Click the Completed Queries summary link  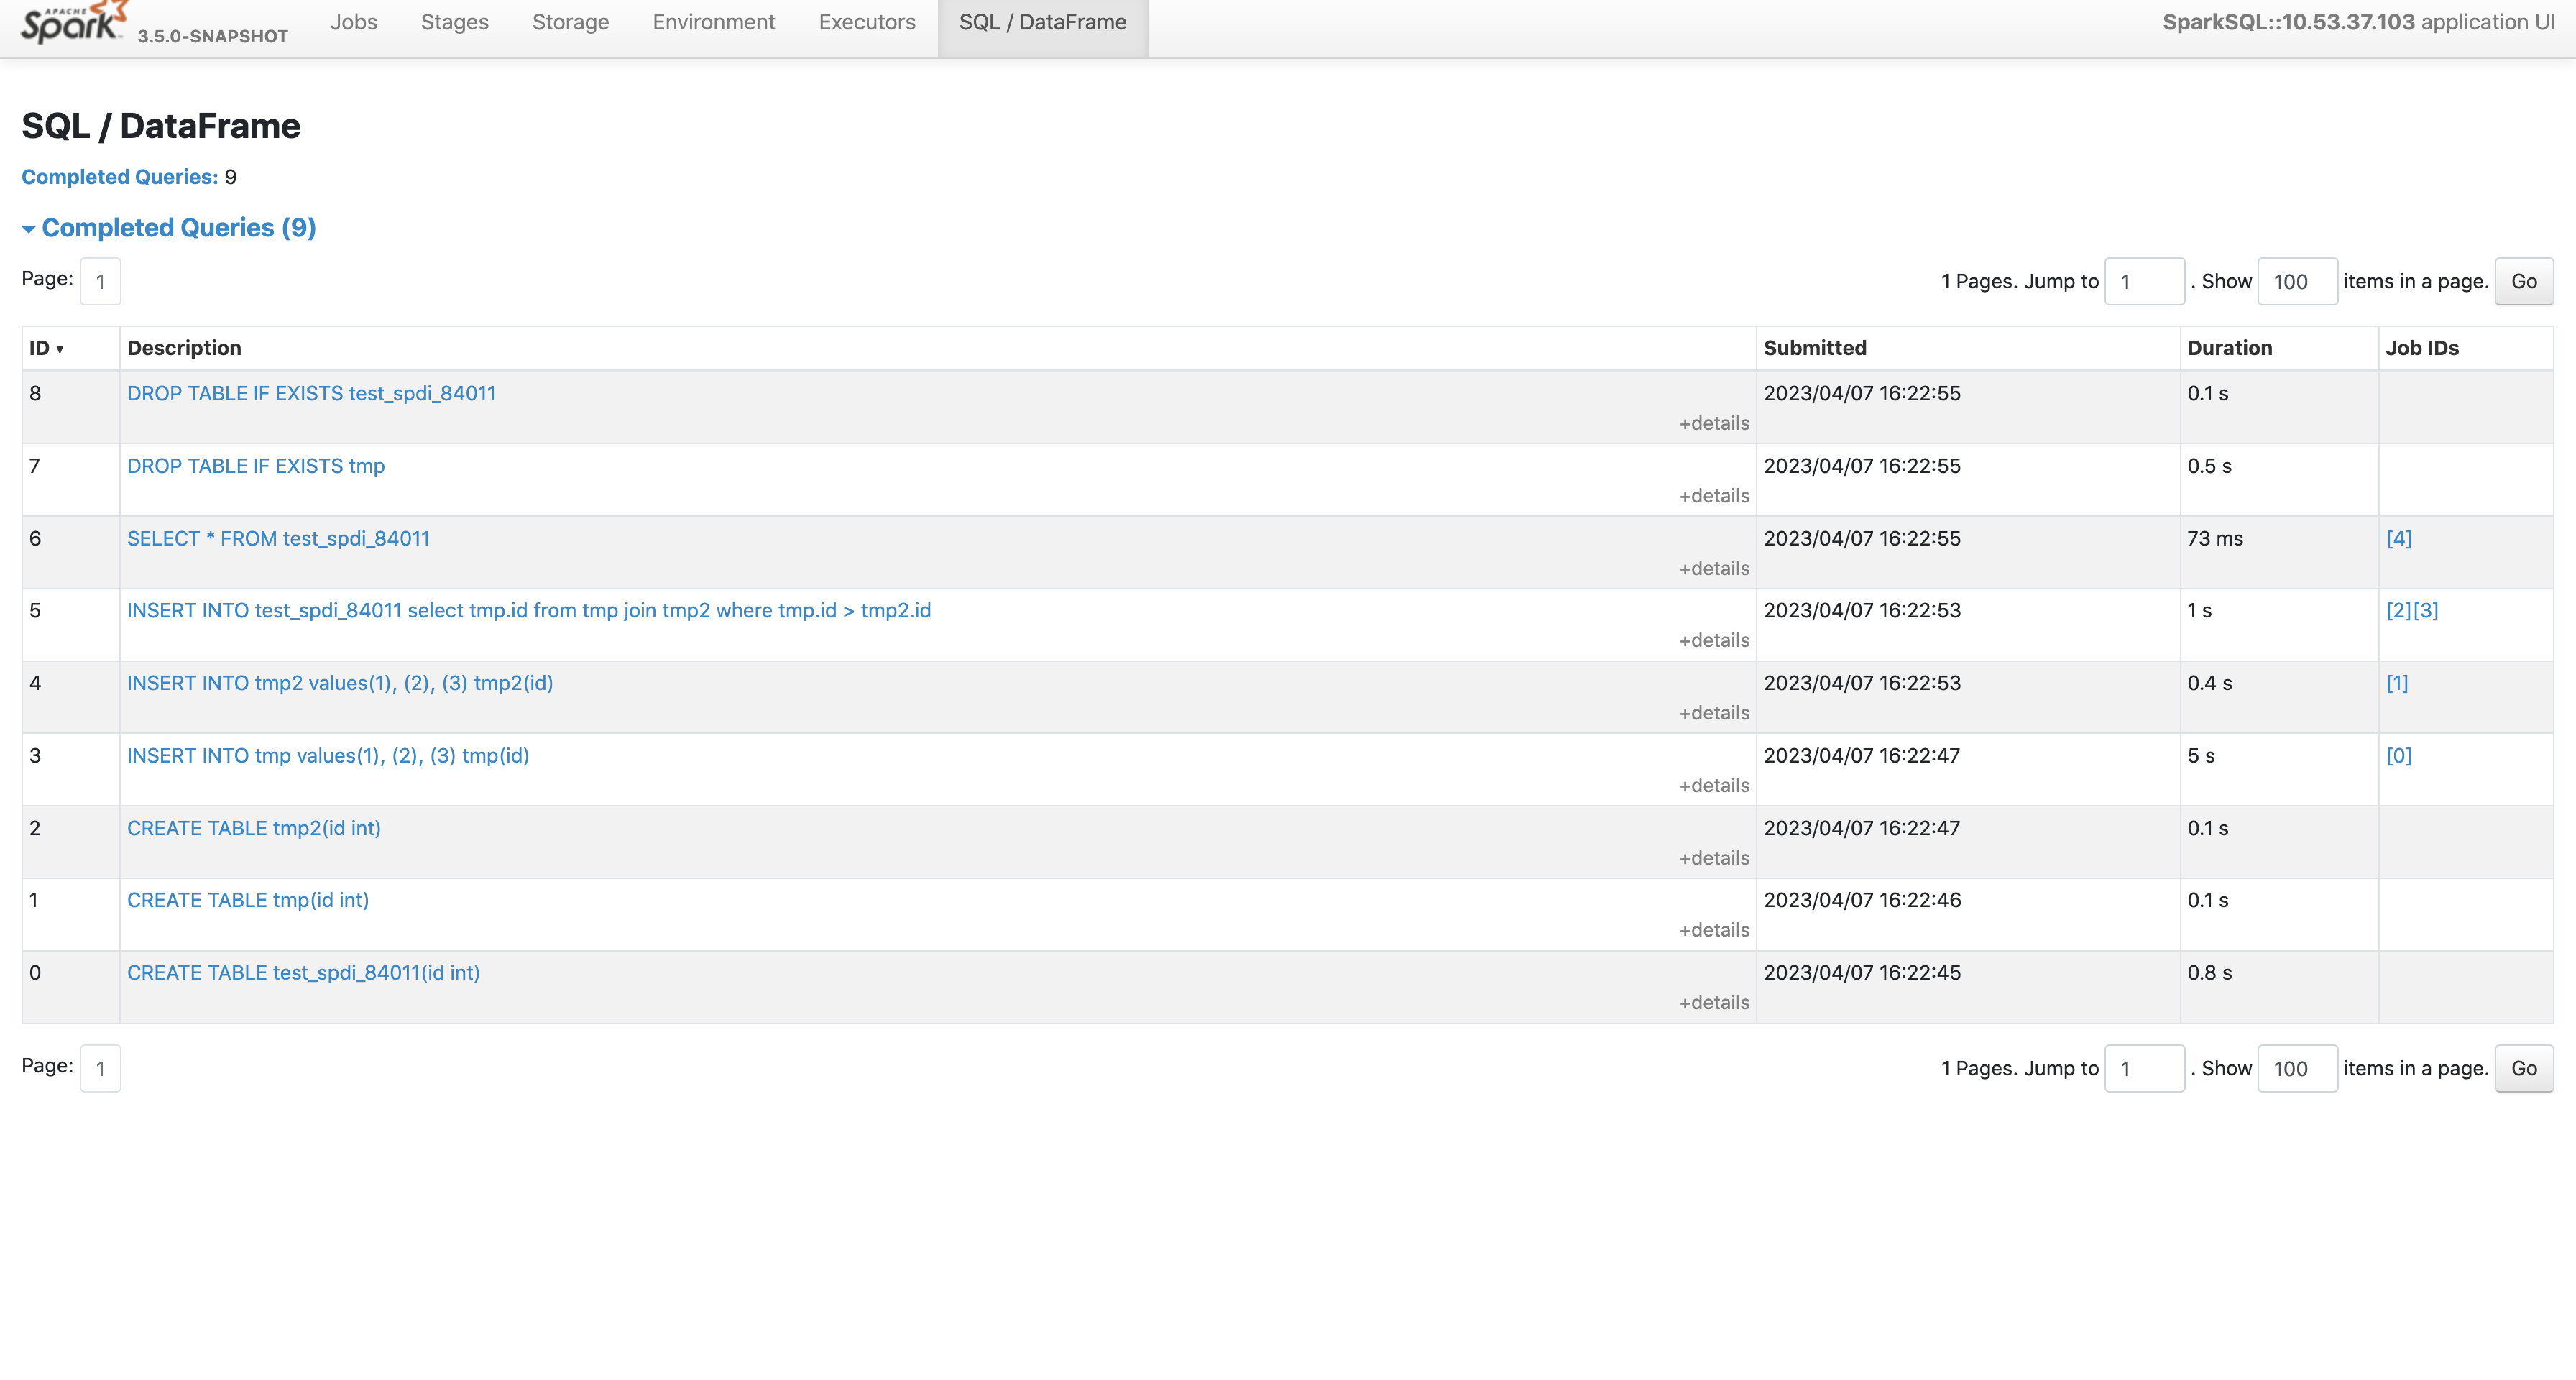tap(119, 177)
